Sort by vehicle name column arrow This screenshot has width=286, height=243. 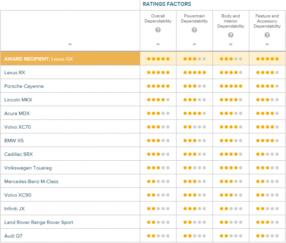pyautogui.click(x=70, y=44)
